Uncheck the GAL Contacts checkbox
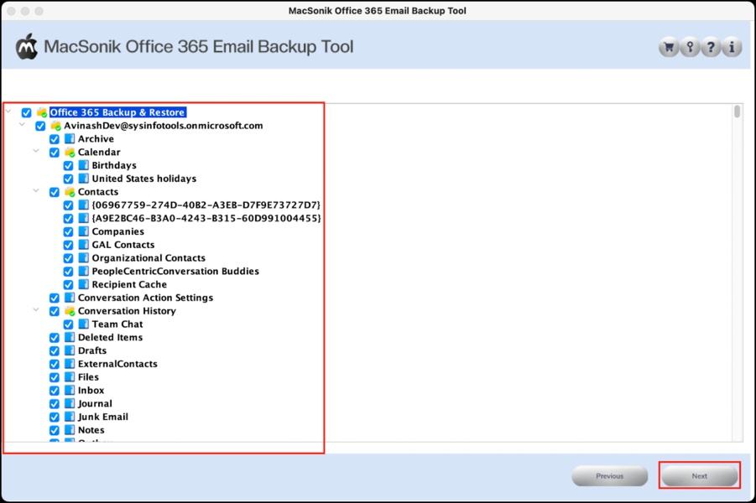The width and height of the screenshot is (756, 503). point(69,246)
